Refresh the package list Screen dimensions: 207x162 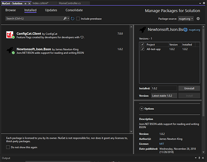coord(72,19)
